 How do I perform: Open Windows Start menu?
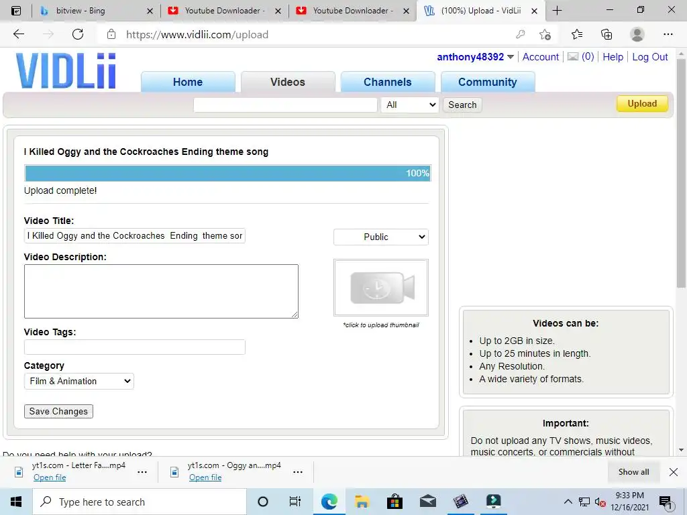click(16, 502)
